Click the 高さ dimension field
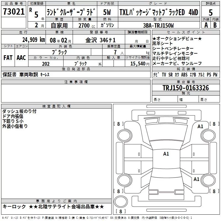The height and width of the screenshot is (221, 221). coord(209,99)
